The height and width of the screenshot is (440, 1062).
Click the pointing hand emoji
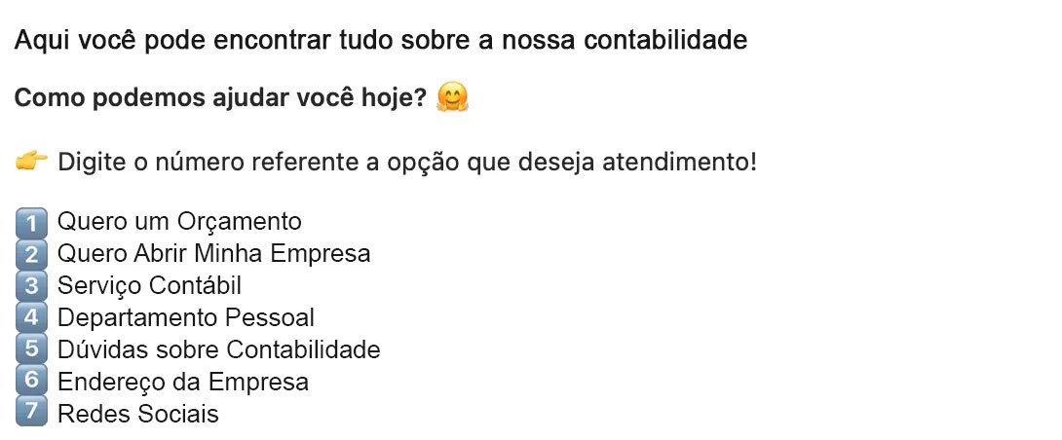(32, 161)
